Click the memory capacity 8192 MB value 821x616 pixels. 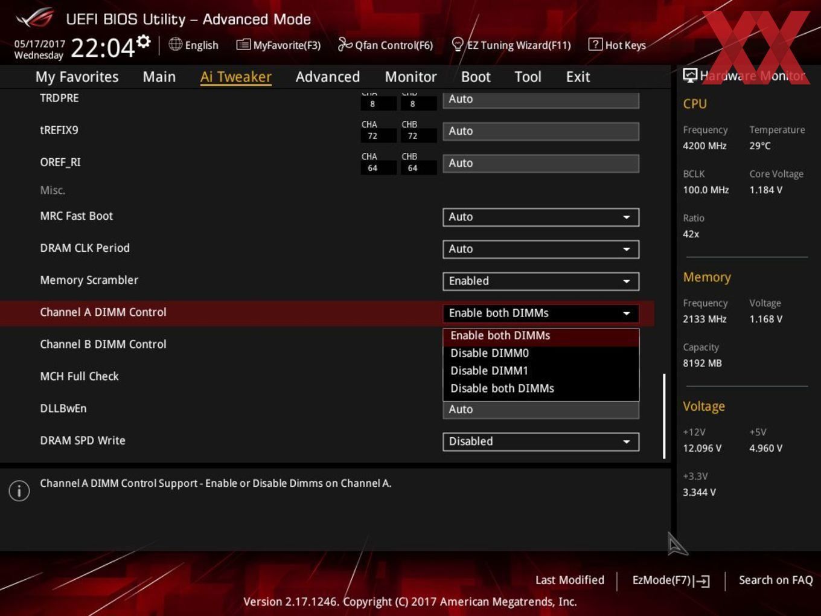pyautogui.click(x=702, y=363)
